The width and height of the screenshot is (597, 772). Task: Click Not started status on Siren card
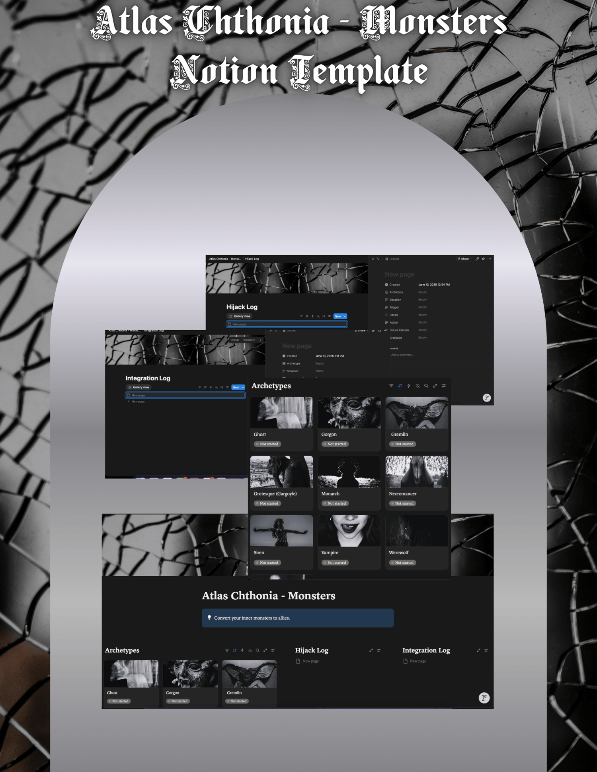pos(267,563)
